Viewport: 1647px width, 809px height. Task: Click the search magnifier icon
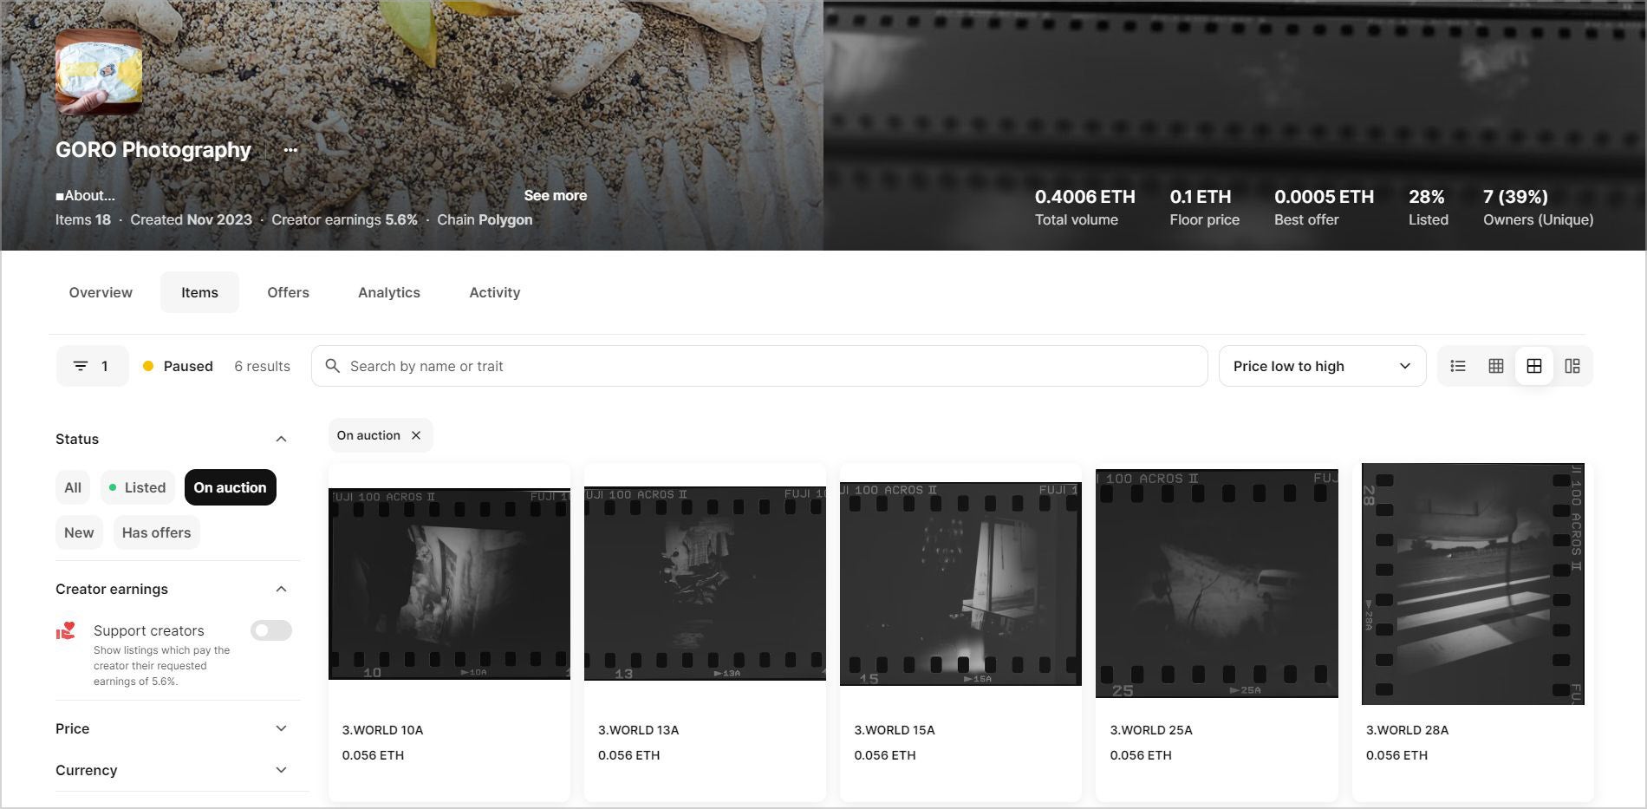pyautogui.click(x=332, y=366)
